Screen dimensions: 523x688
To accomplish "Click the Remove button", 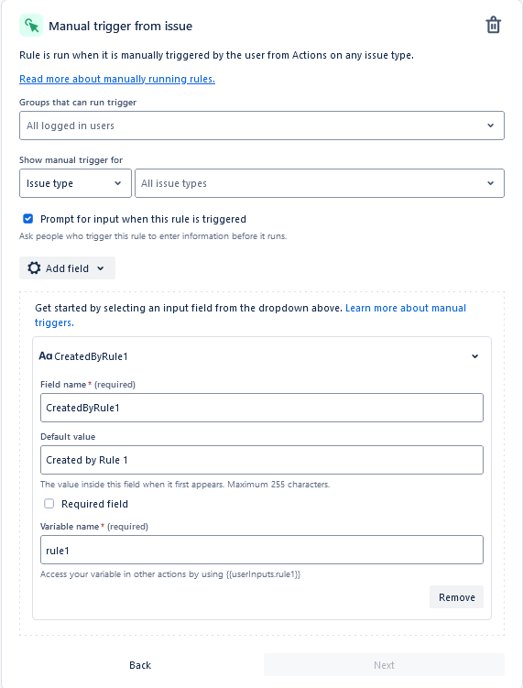I will pos(456,597).
